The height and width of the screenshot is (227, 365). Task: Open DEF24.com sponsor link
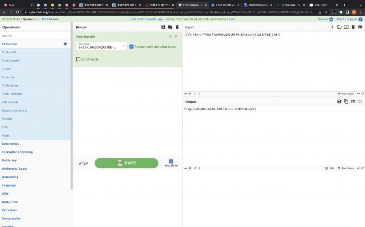(x=50, y=19)
